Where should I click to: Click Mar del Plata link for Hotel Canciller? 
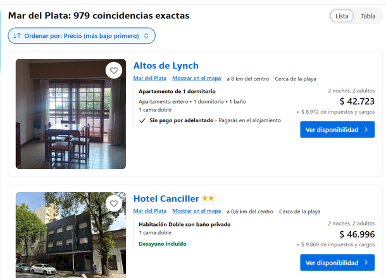[150, 212]
